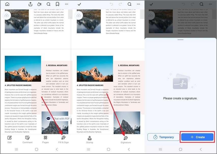Open three-dot menu in middle screen
The width and height of the screenshot is (217, 154).
138,4
